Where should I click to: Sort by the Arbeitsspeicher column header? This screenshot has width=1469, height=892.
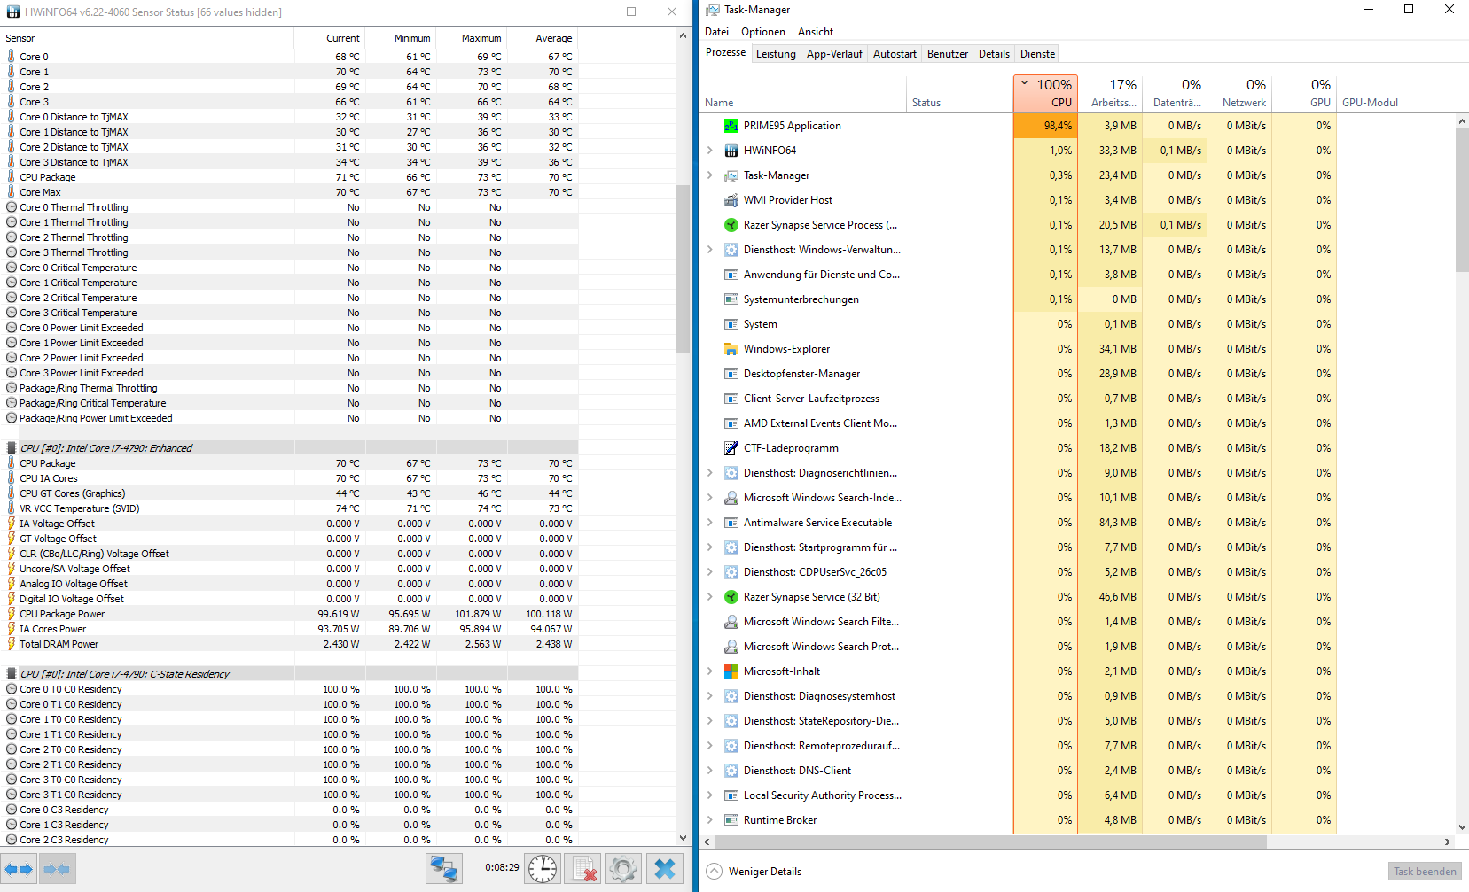coord(1110,94)
